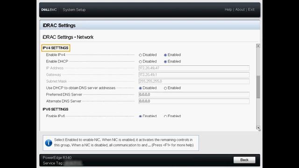Set Enable IPv6 to Disabled

[x=140, y=116]
